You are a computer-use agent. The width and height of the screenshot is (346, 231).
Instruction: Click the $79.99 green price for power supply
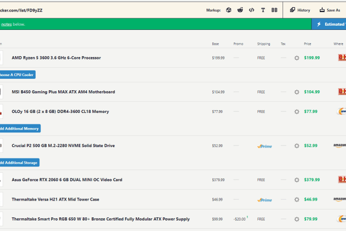click(311, 219)
